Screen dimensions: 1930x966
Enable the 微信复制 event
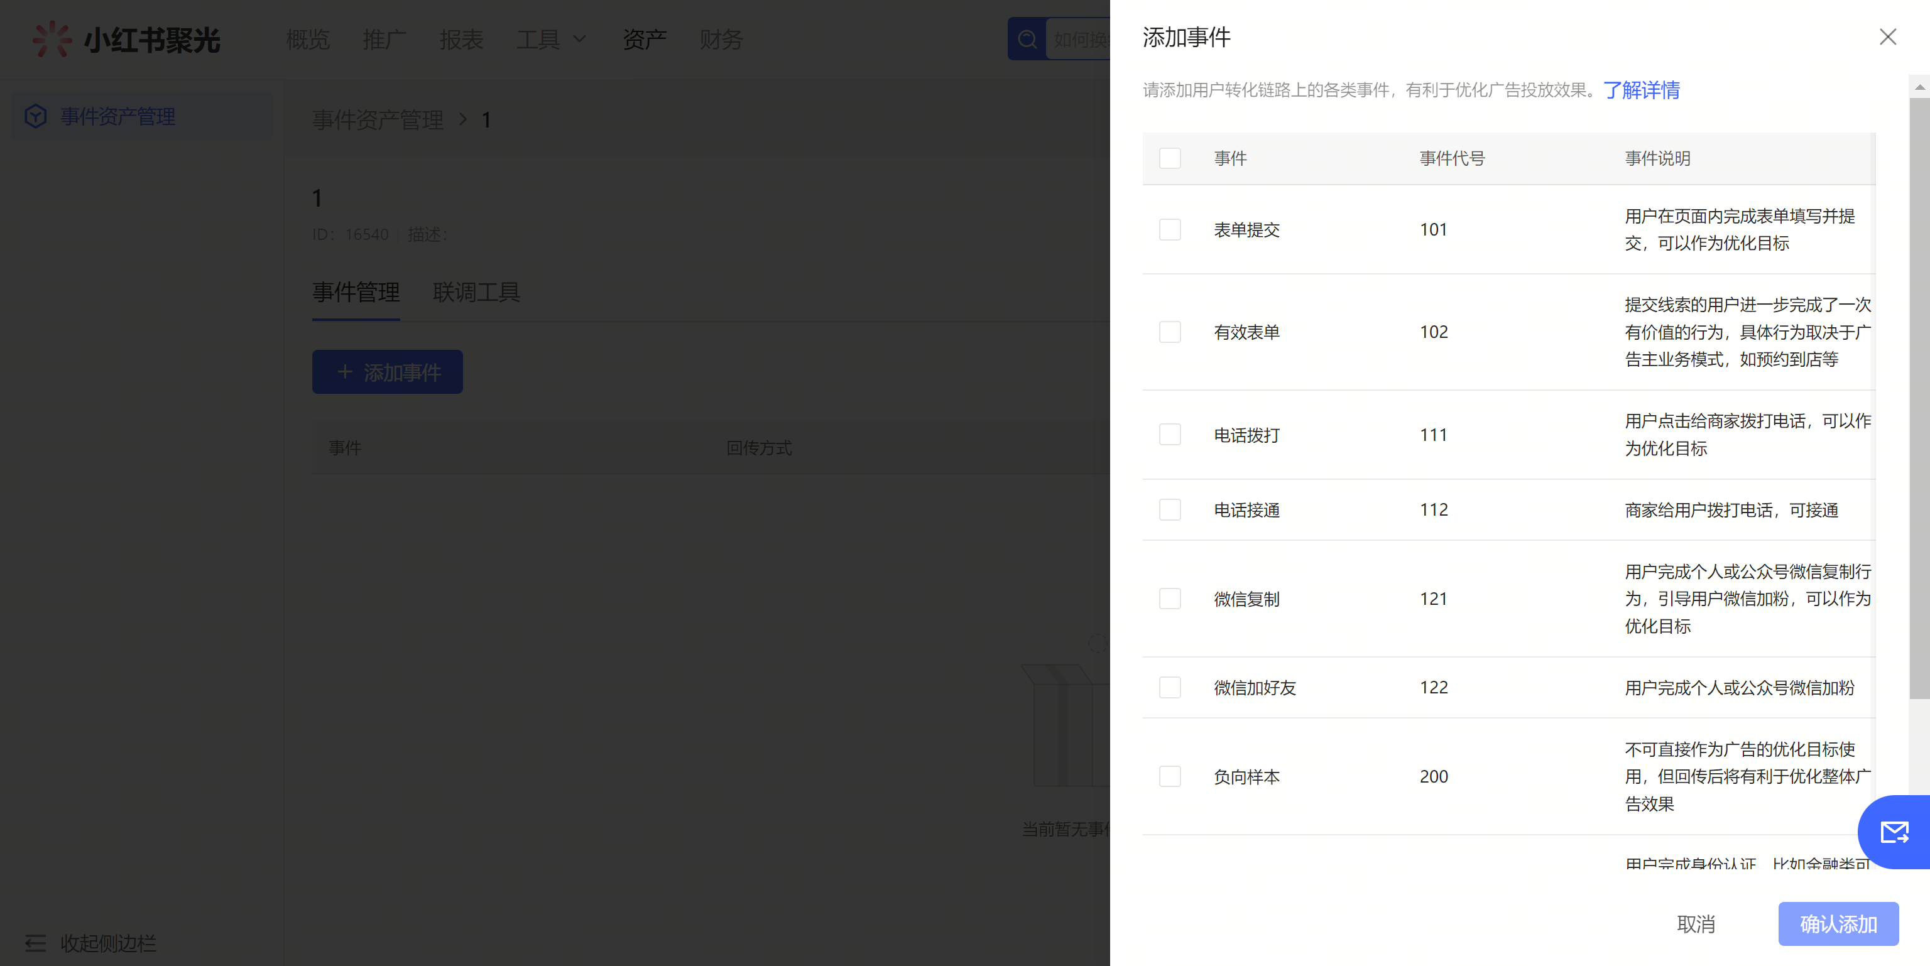tap(1170, 599)
